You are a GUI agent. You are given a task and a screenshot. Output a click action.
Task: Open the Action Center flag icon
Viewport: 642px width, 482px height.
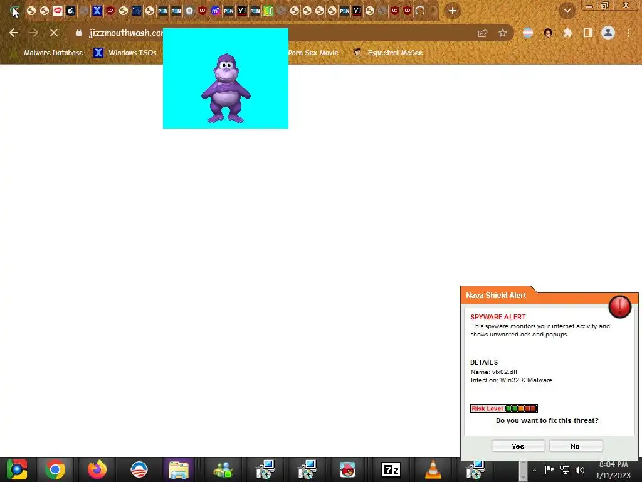[x=549, y=469]
